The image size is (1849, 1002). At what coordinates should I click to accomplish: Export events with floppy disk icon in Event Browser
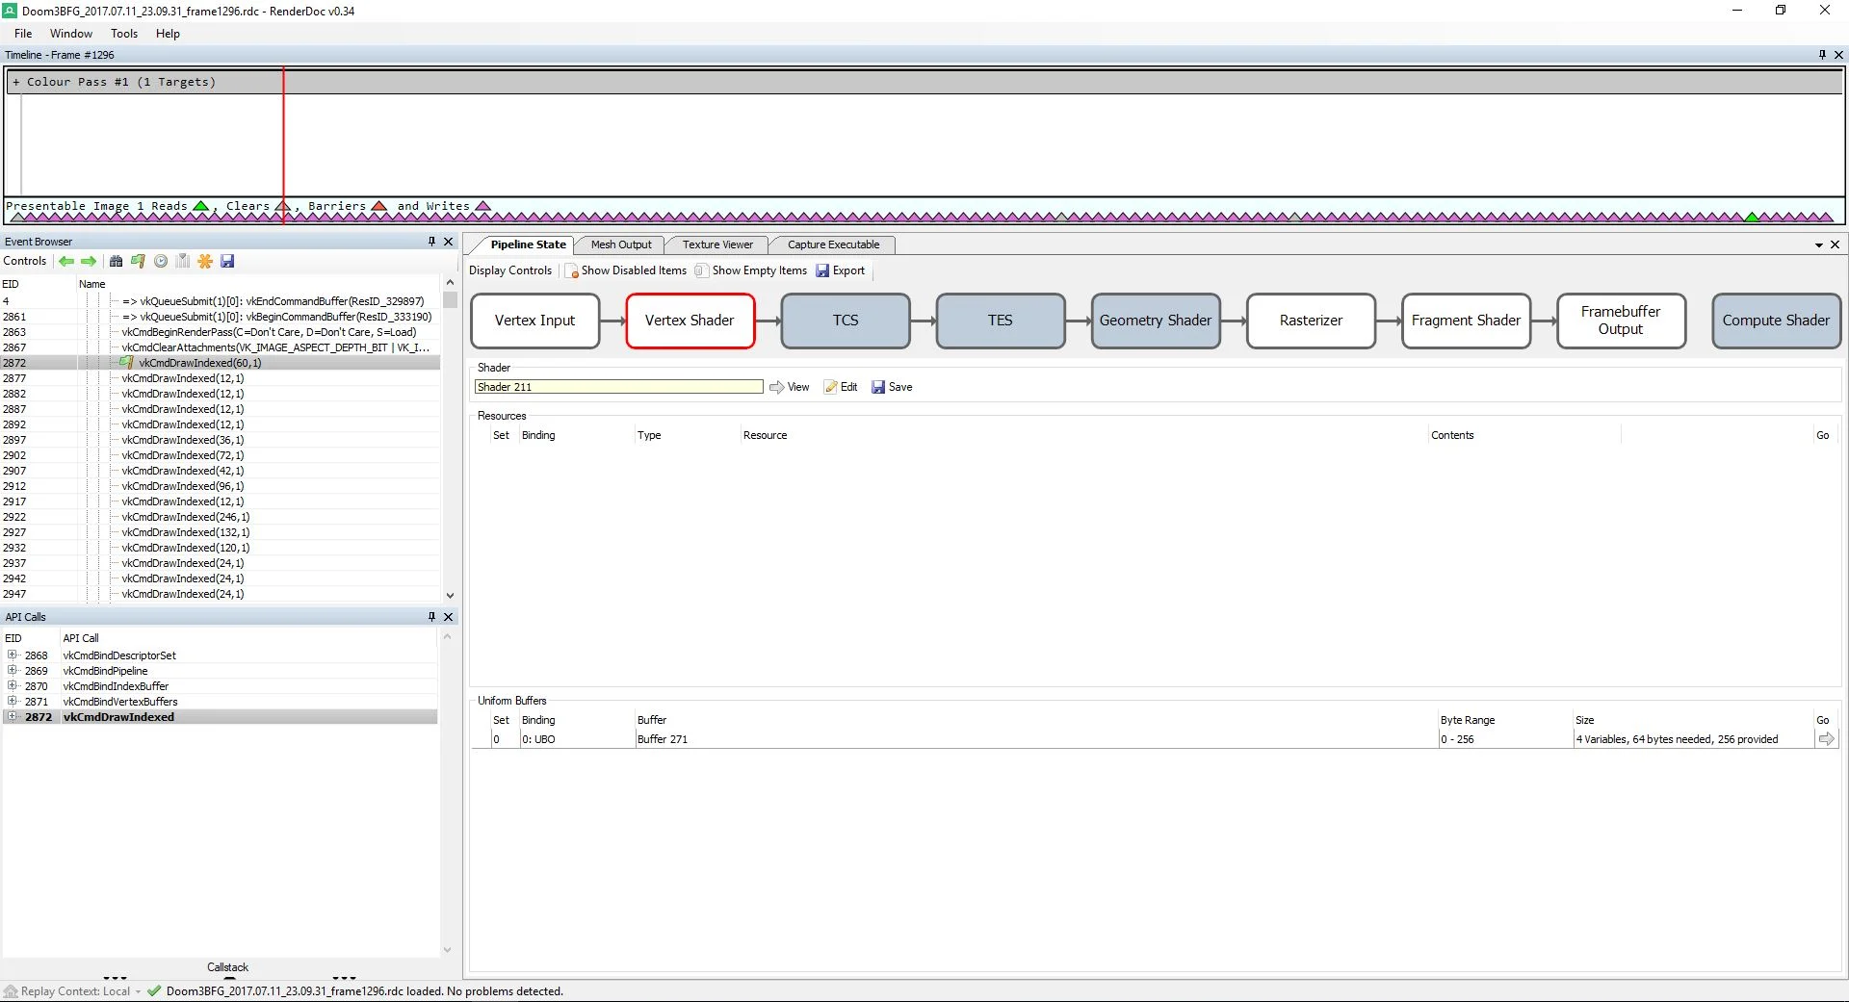click(227, 261)
